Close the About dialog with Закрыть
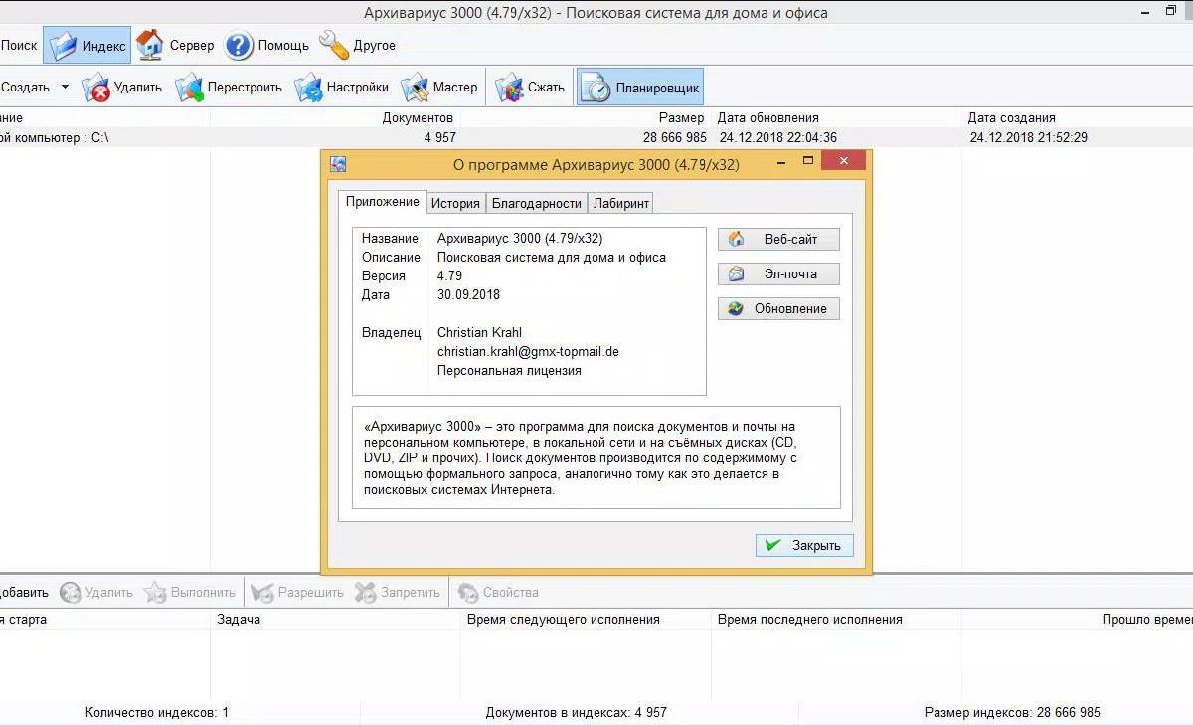The height and width of the screenshot is (725, 1193). coord(804,545)
